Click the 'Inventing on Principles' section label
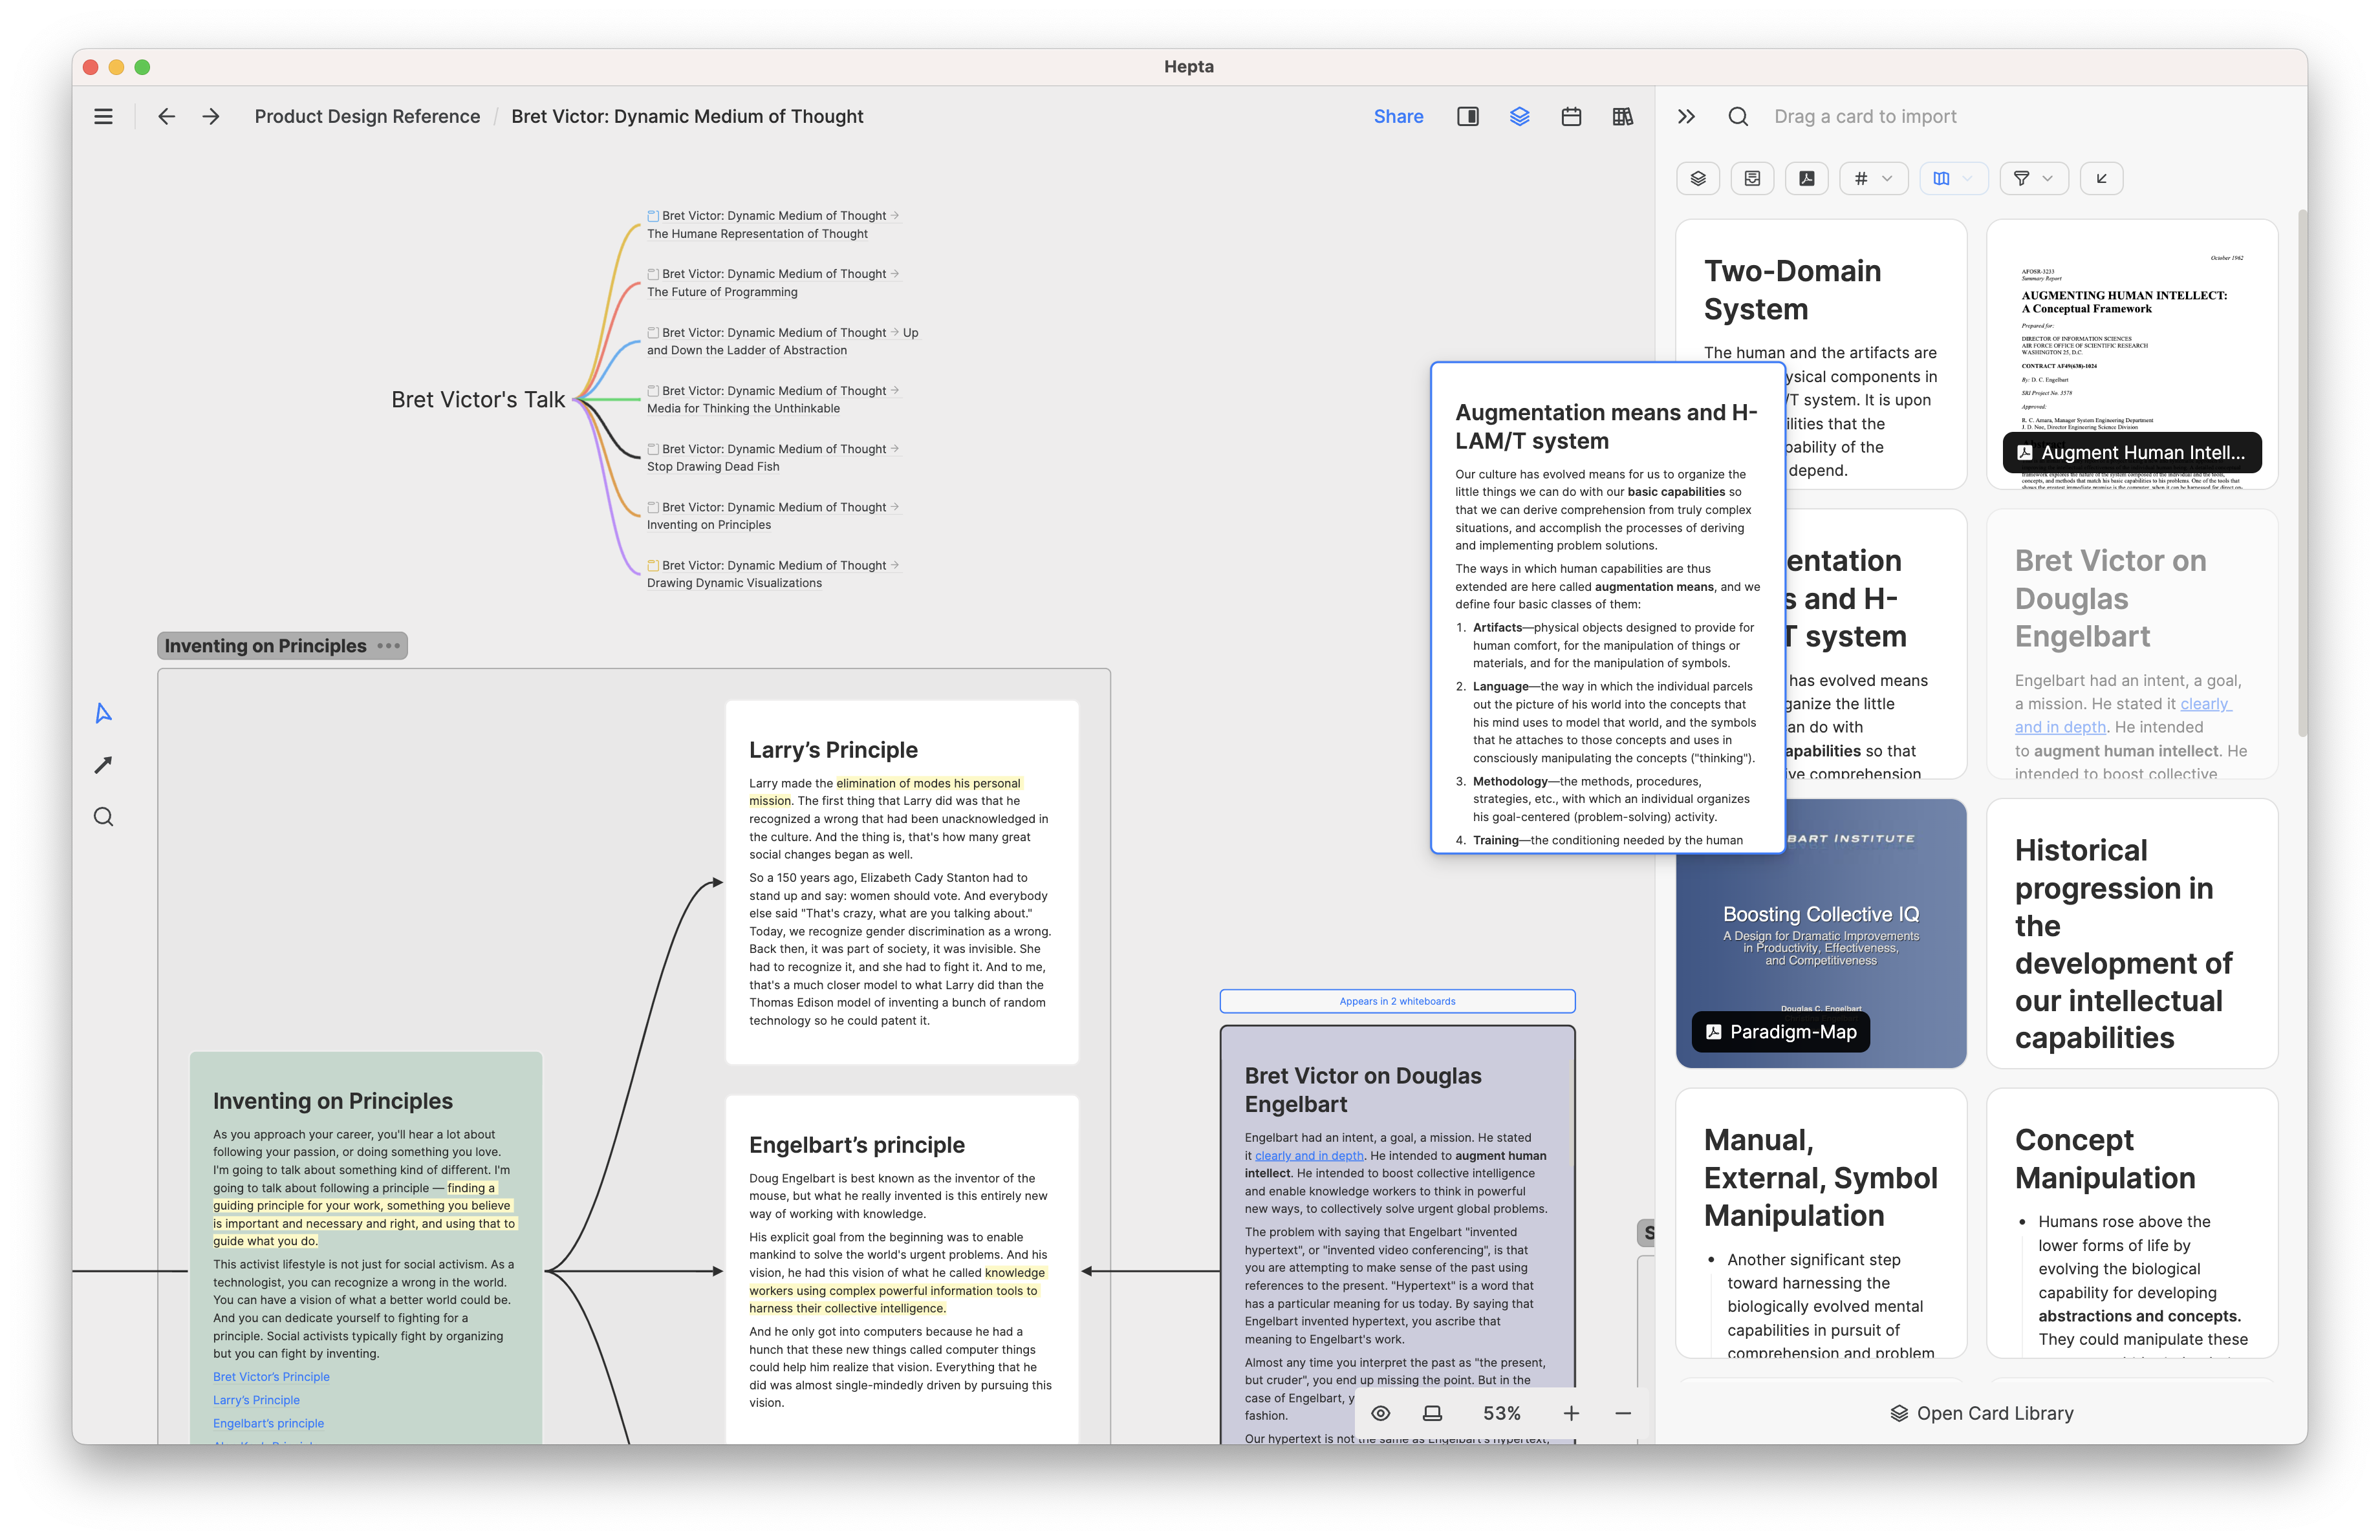The width and height of the screenshot is (2380, 1540). (x=265, y=646)
